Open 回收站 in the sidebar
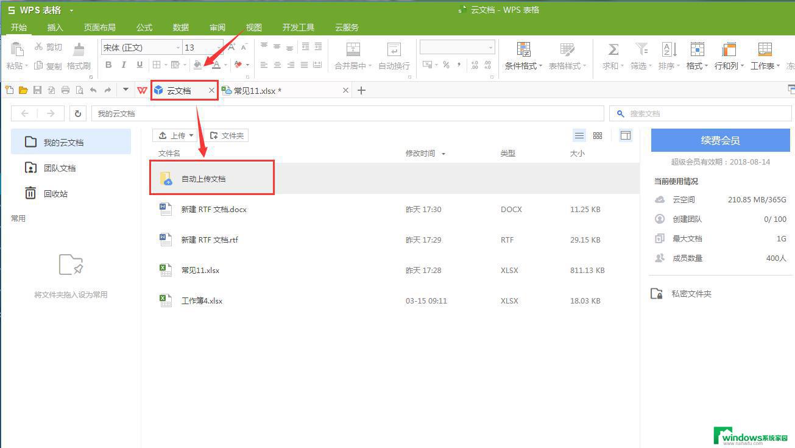Screen dimensions: 795x448 [71, 194]
